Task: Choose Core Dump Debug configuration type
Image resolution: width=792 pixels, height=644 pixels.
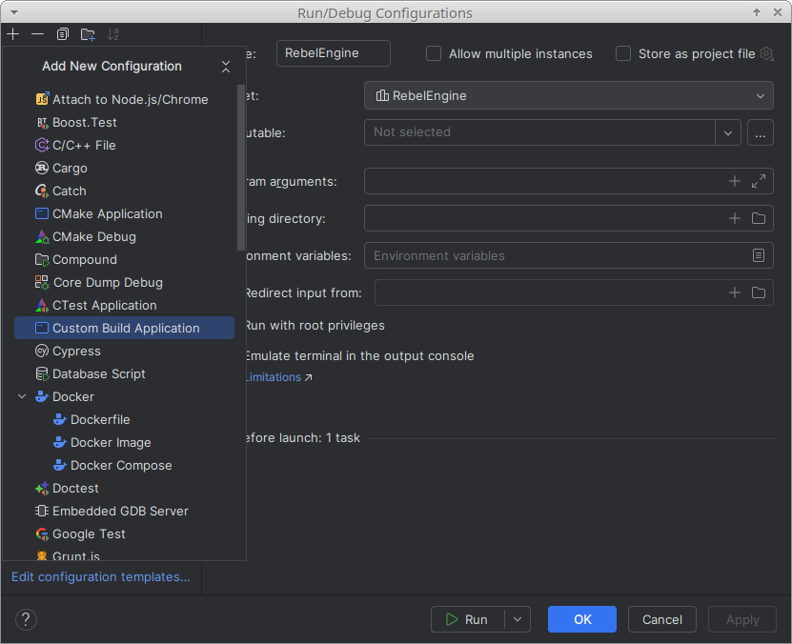Action: pos(124,283)
